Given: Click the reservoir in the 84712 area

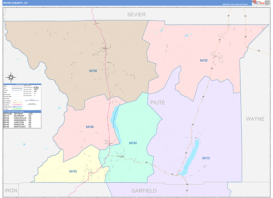Looking at the screenshot, I should point(189,157).
